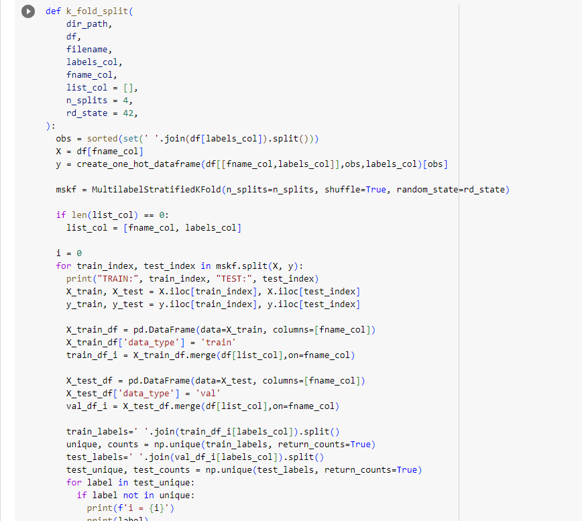The height and width of the screenshot is (521, 582).
Task: Click the n_splits = 4 default value
Action: [x=99, y=100]
